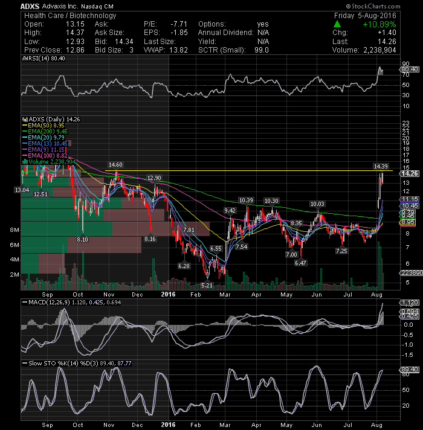This screenshot has height=430, width=423.
Task: Click the Open price 13.15
Action: point(75,24)
